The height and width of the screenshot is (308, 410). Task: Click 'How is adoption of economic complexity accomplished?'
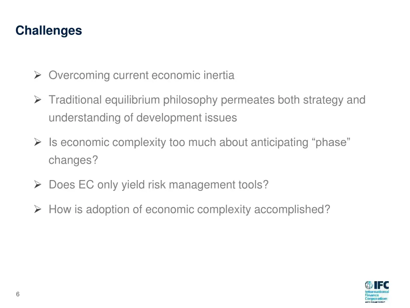(189, 209)
